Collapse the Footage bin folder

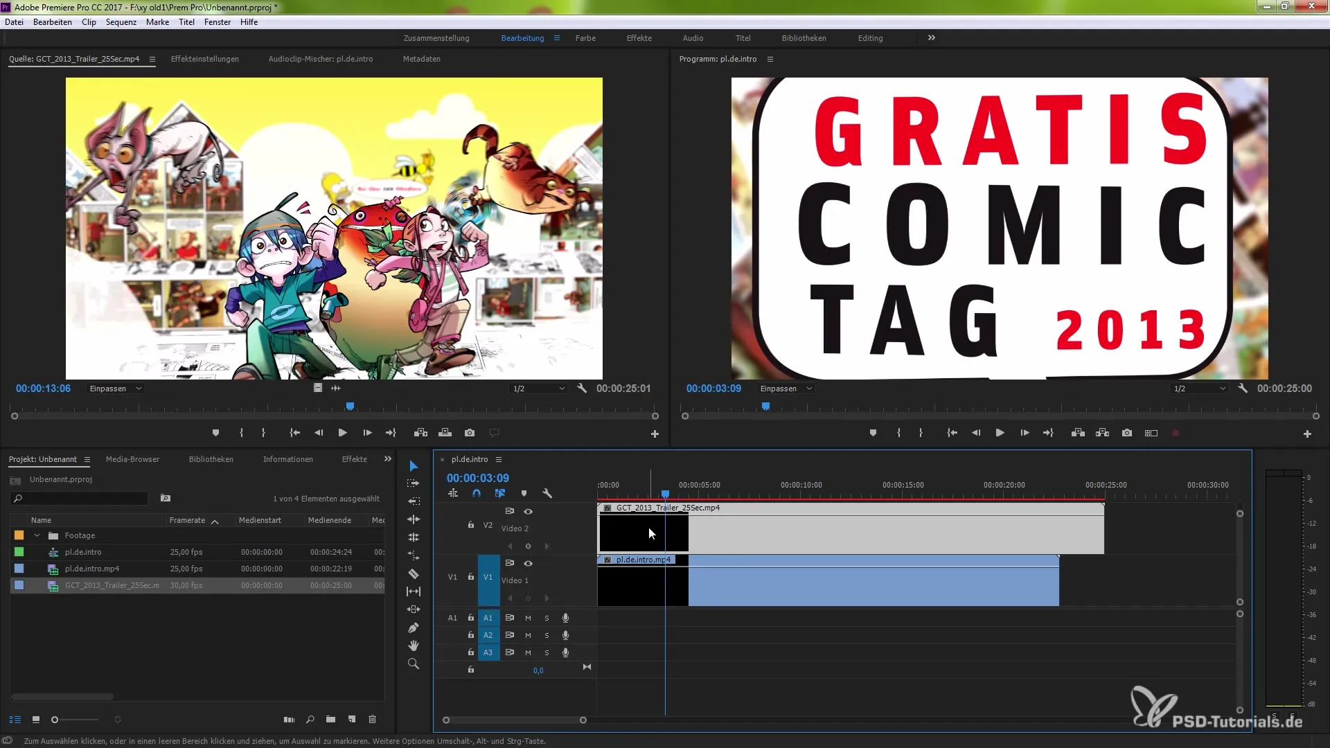point(37,535)
